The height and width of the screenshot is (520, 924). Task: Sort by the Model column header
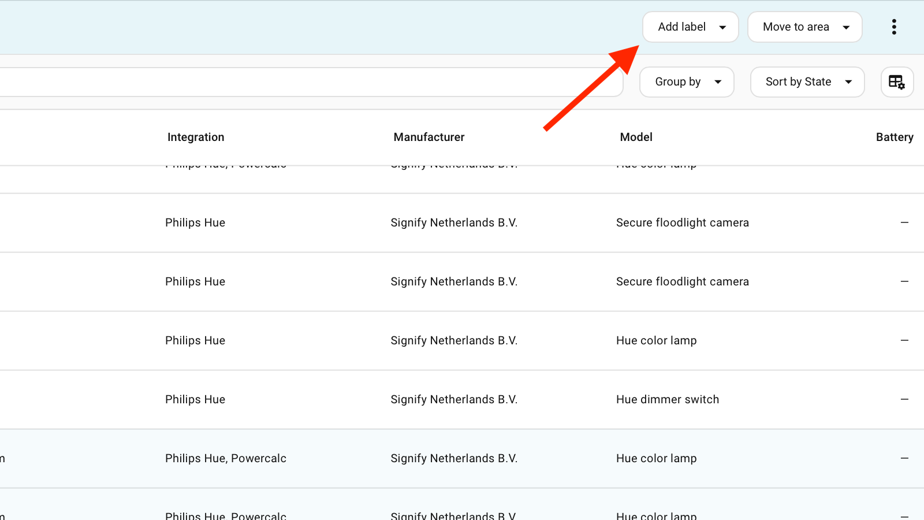point(636,138)
